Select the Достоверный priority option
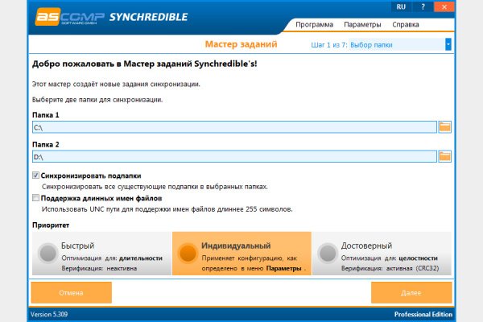The image size is (483, 322). (x=382, y=254)
